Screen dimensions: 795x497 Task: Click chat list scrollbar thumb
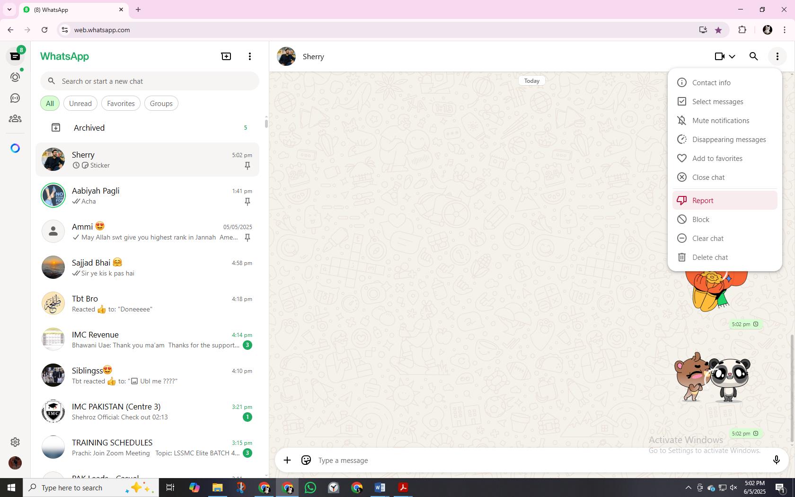point(266,123)
